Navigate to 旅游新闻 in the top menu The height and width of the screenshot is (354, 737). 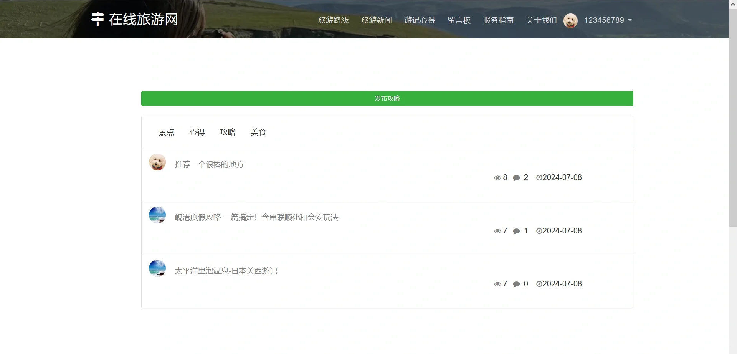click(x=376, y=20)
